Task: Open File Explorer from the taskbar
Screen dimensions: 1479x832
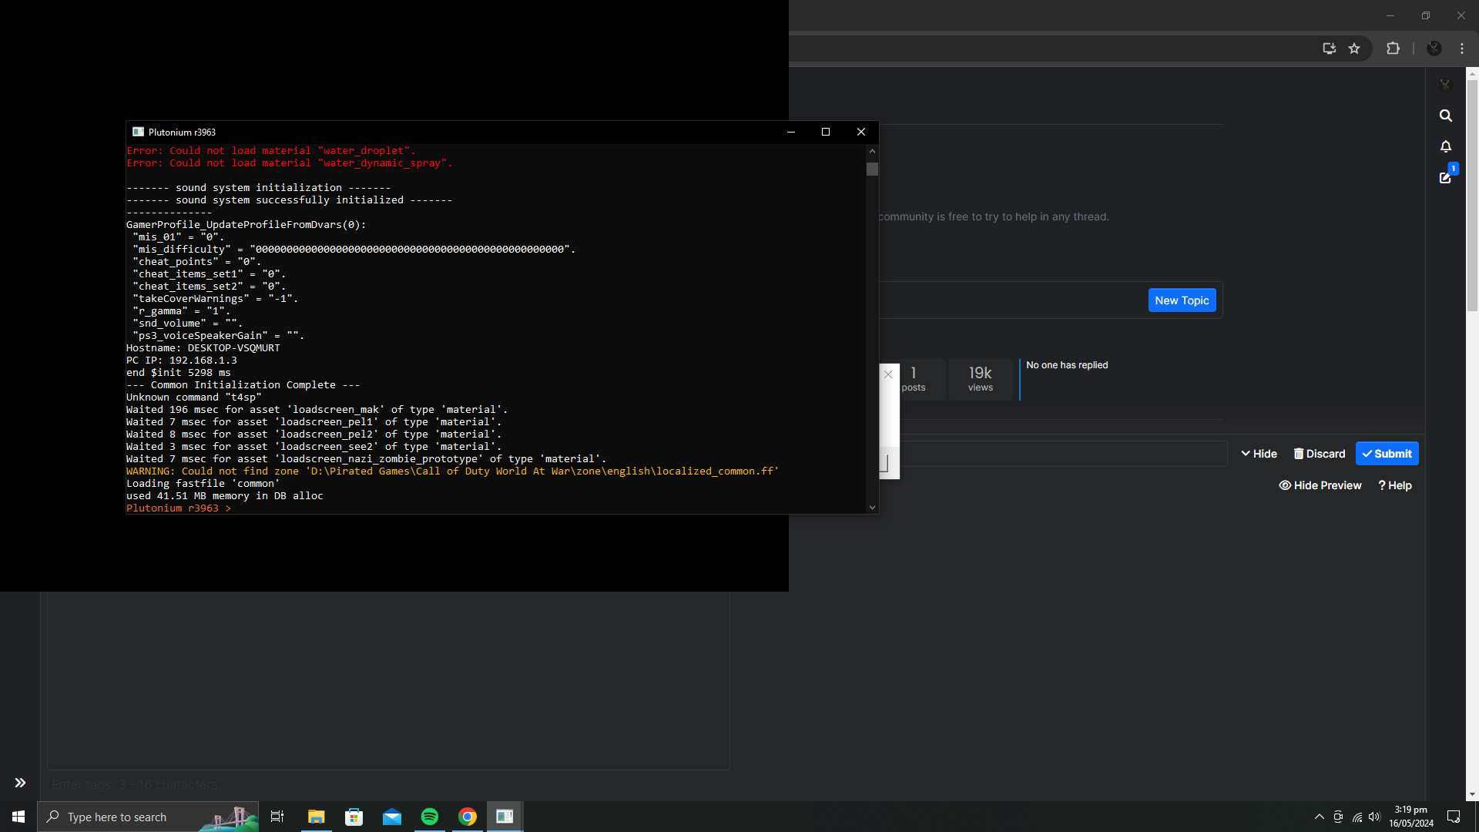Action: [317, 817]
